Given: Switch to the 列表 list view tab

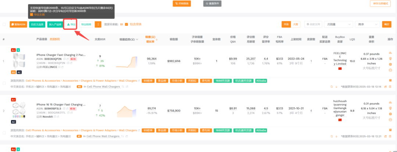Looking at the screenshot, I should click(286, 25).
